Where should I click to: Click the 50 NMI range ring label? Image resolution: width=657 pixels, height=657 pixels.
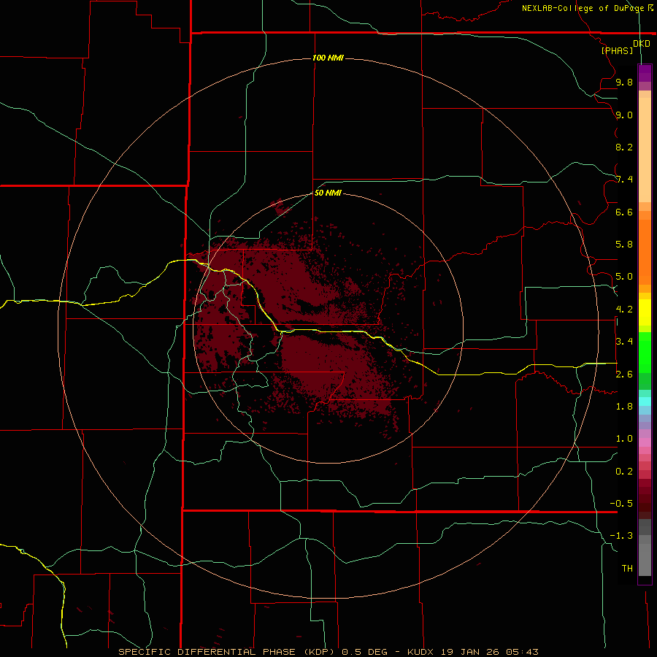point(328,193)
